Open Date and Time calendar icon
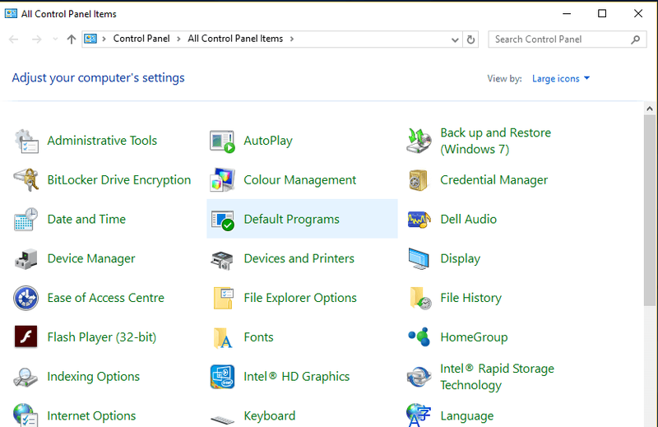The height and width of the screenshot is (427, 658). click(x=26, y=219)
